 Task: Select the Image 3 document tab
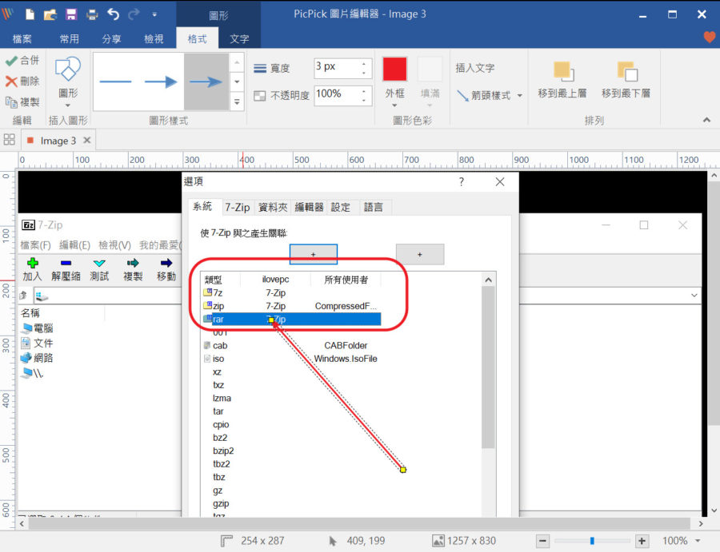[x=58, y=141]
